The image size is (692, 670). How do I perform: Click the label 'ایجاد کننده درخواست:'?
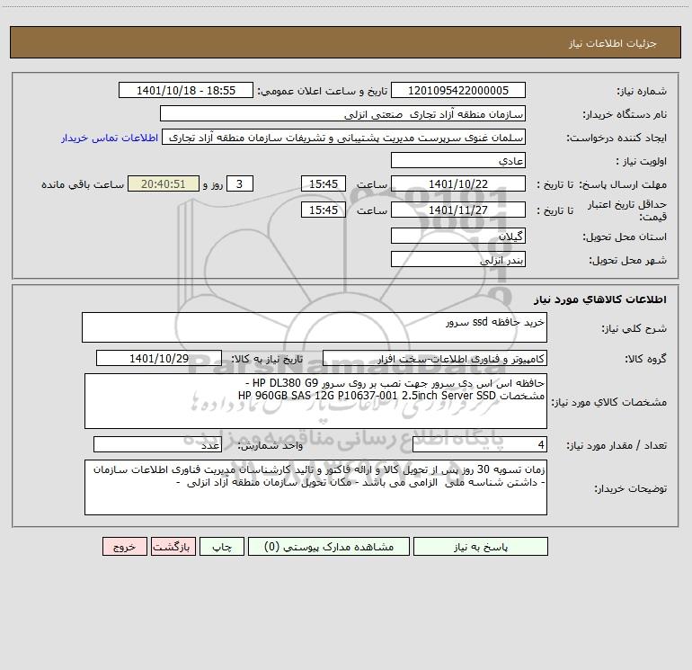coord(617,138)
